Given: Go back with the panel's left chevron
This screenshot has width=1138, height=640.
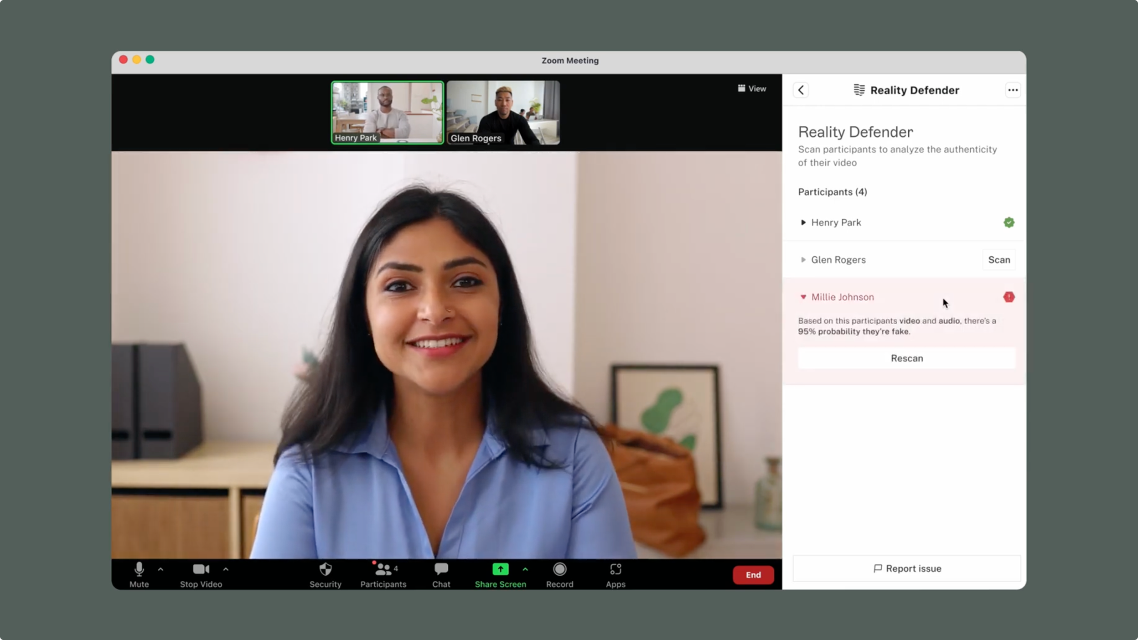Looking at the screenshot, I should (x=801, y=90).
